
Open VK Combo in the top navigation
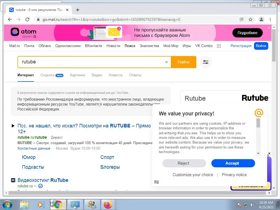pyautogui.click(x=204, y=46)
